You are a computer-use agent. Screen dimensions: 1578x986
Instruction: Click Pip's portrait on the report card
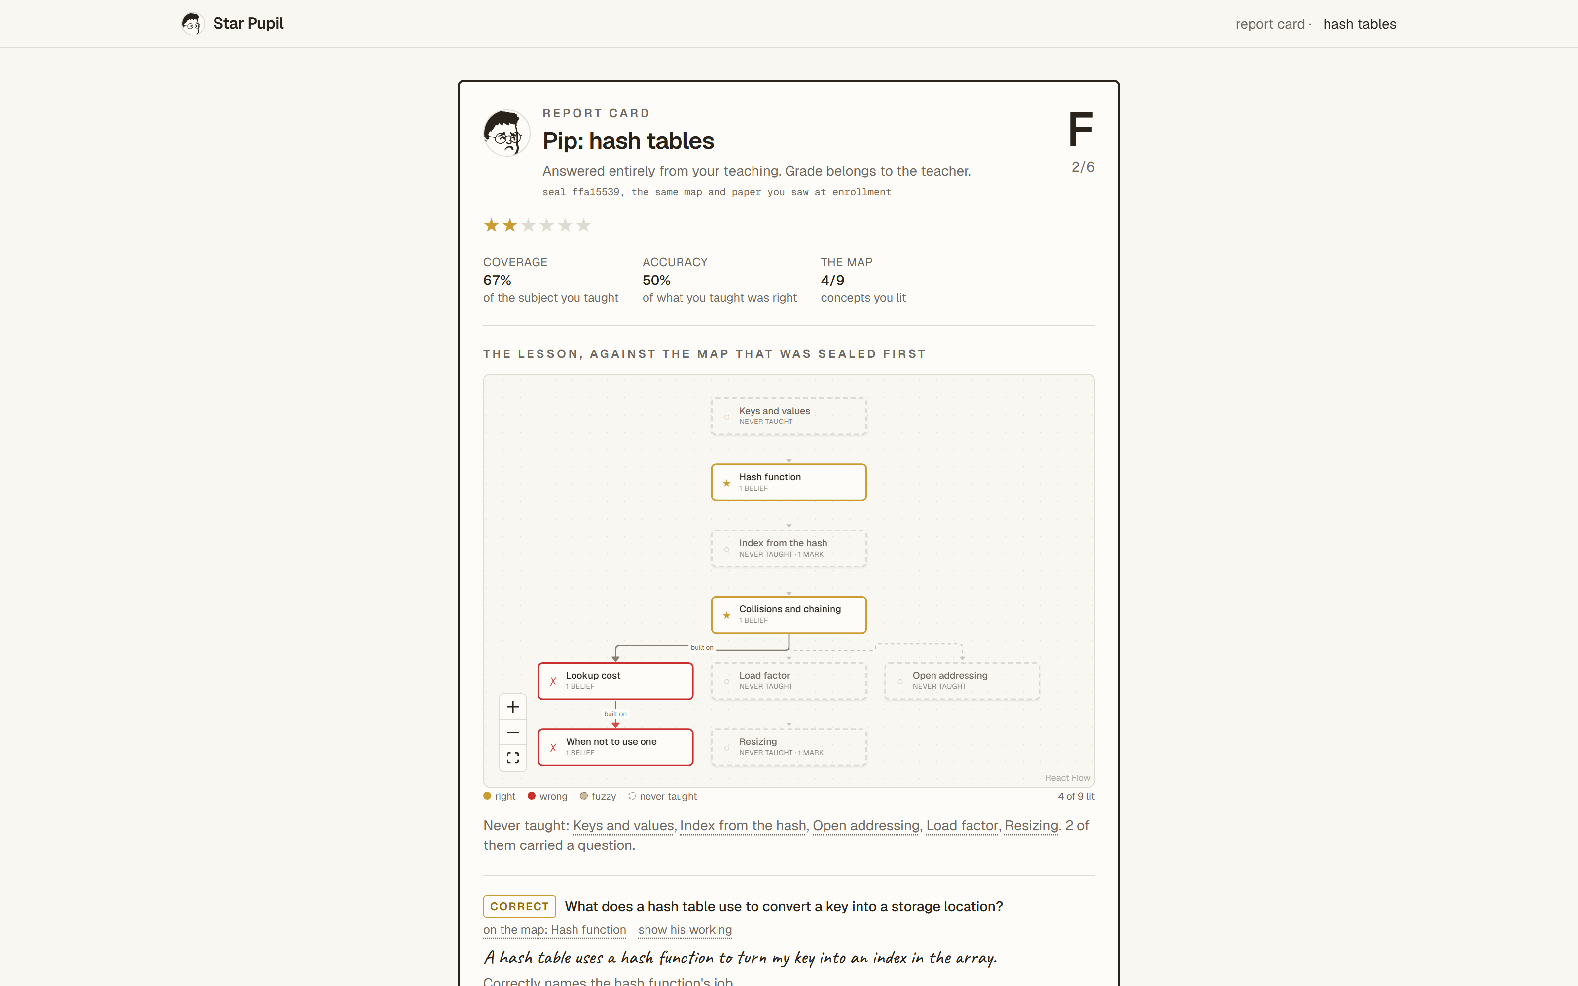click(506, 133)
